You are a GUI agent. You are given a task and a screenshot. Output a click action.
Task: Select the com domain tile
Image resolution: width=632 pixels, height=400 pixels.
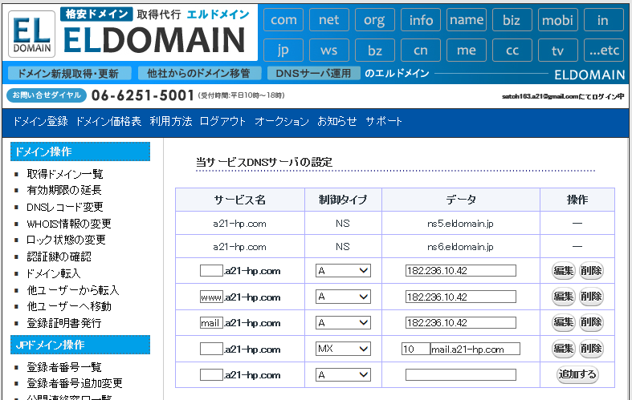(283, 20)
